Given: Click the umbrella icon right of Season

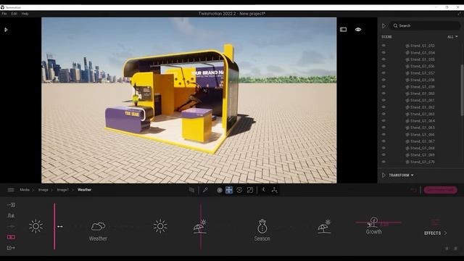Looking at the screenshot, I should 324,226.
